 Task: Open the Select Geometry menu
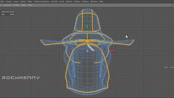point(42,2)
